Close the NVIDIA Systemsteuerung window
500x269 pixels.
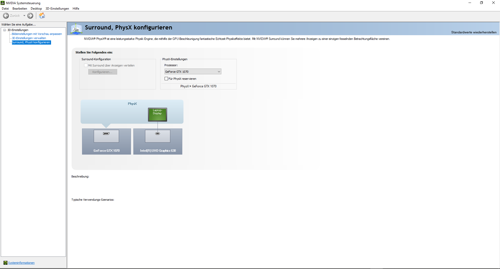tap(493, 3)
